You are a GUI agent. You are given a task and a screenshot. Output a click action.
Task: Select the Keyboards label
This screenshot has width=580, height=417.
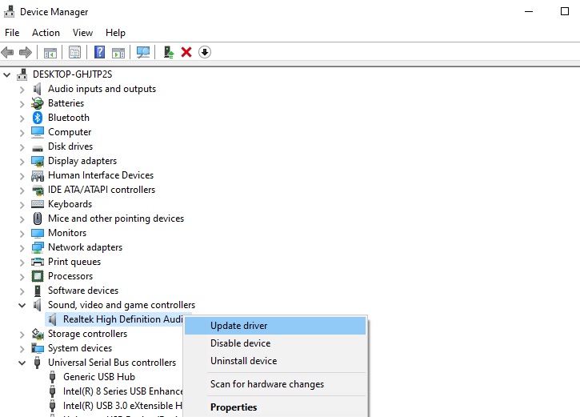[x=70, y=204]
